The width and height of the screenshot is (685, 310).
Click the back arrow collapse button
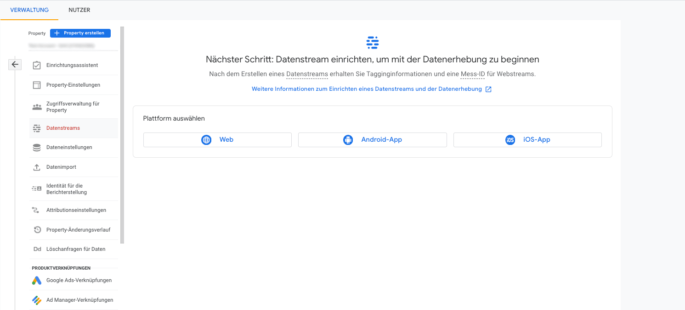tap(15, 65)
